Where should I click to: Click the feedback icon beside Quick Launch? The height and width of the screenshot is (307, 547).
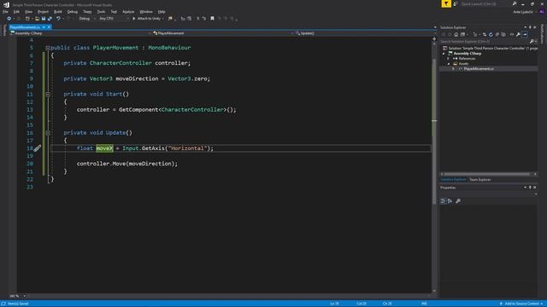coord(456,3)
